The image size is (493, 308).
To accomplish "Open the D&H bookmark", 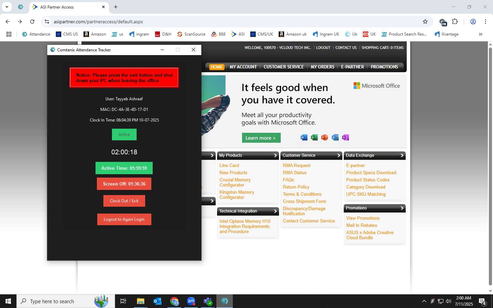I will pyautogui.click(x=163, y=34).
